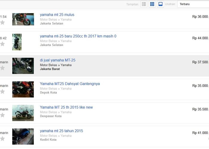This screenshot has width=209, height=149.
Task: Open the Terbaru sort dropdown
Action: [193, 4]
